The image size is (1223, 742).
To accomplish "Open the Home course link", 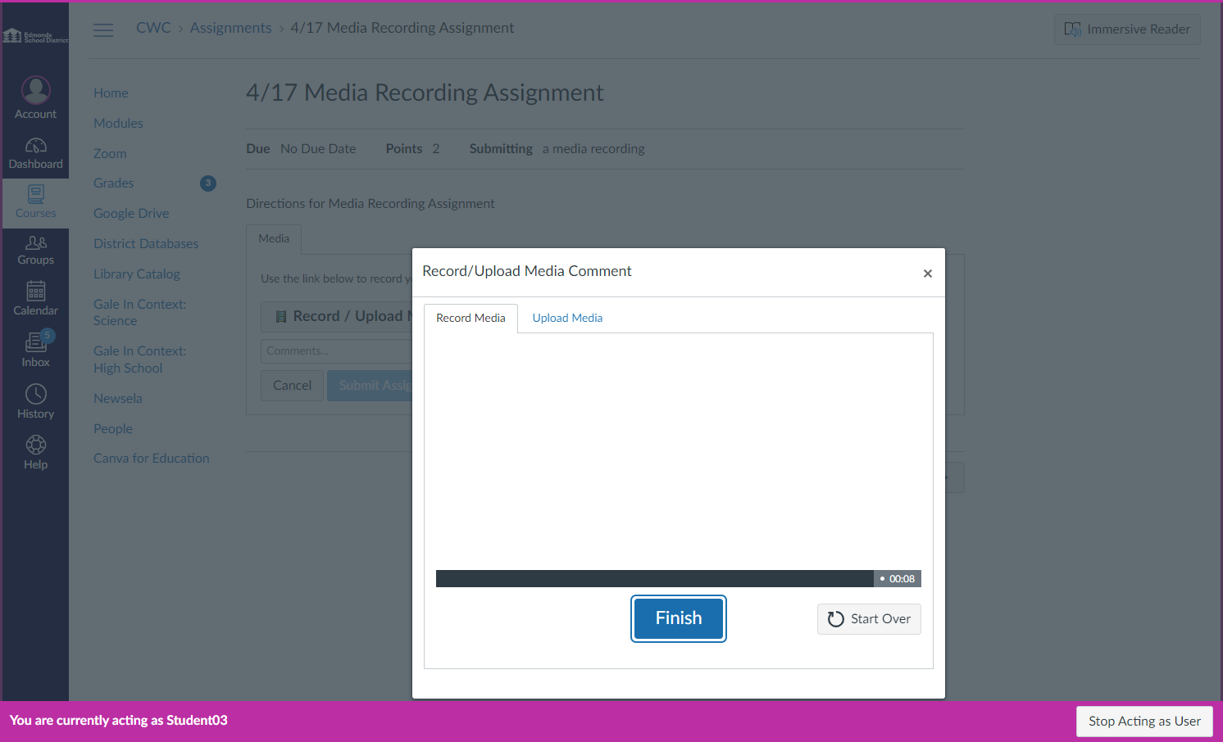I will pos(111,93).
